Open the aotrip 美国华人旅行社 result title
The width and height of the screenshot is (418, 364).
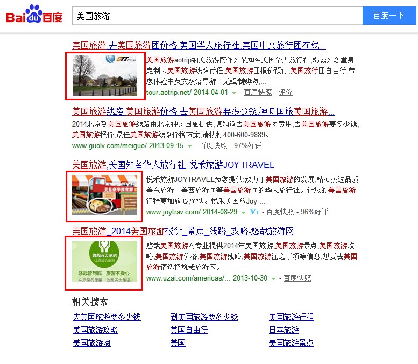click(x=199, y=45)
